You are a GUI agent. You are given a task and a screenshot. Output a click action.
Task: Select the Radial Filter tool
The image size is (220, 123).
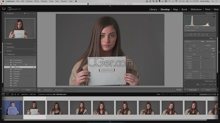coord(203,35)
